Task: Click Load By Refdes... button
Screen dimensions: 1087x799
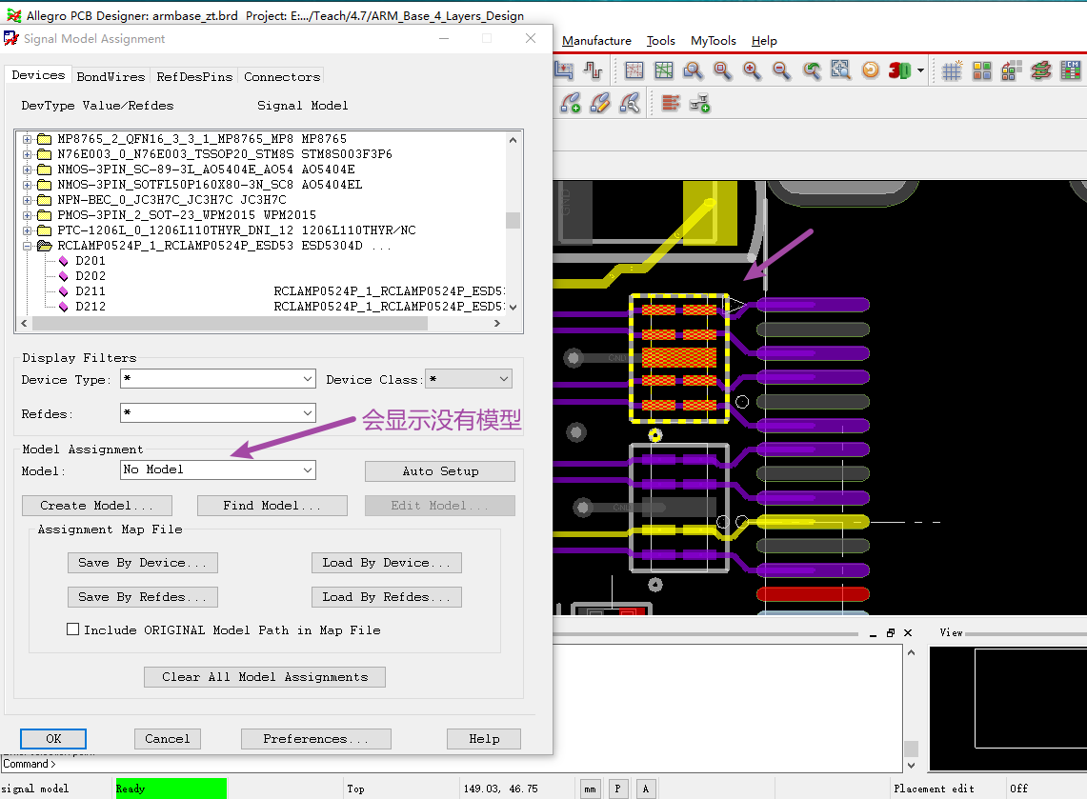Action: (387, 597)
